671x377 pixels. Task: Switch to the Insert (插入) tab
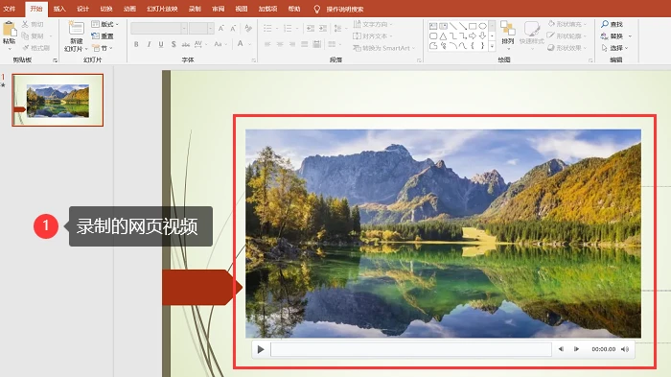click(x=59, y=9)
